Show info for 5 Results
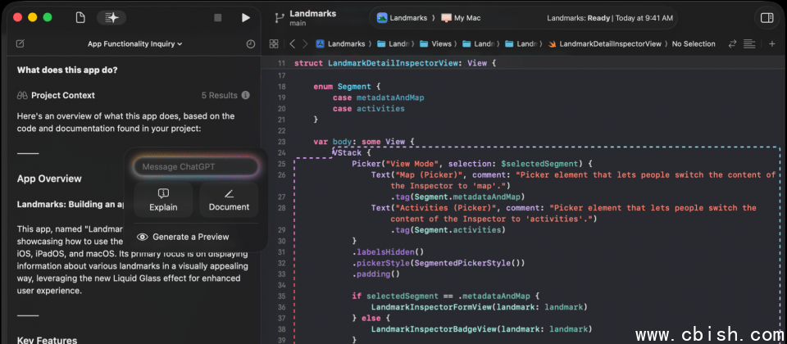The height and width of the screenshot is (344, 787). coord(245,95)
